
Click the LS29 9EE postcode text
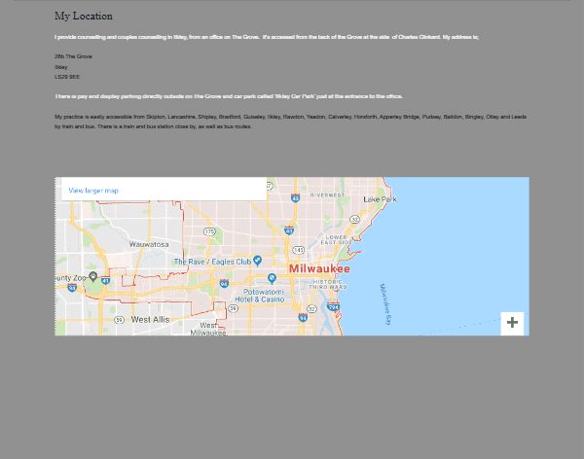point(67,77)
